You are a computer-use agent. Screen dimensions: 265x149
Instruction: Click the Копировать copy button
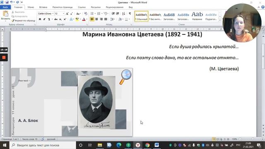pos(19,17)
